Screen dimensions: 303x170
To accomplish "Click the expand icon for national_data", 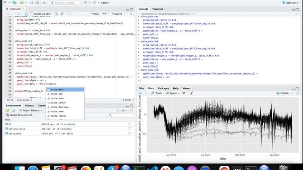I will [7, 128].
